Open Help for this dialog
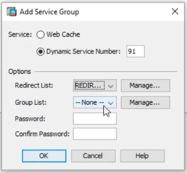This screenshot has height=173, width=187. tap(142, 156)
